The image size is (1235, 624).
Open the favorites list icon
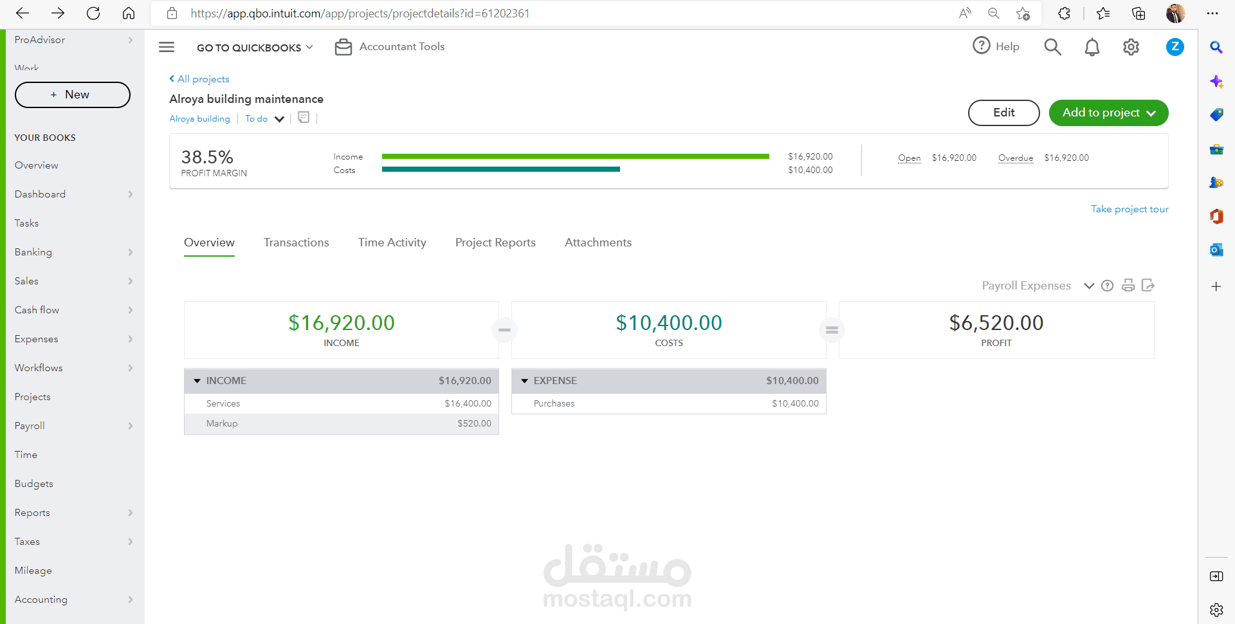[x=1103, y=13]
